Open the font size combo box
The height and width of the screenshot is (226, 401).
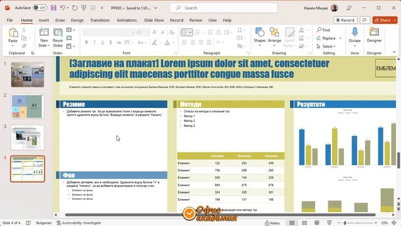[143, 32]
